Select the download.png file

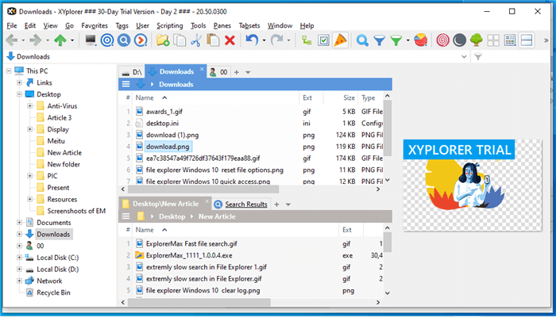point(168,147)
